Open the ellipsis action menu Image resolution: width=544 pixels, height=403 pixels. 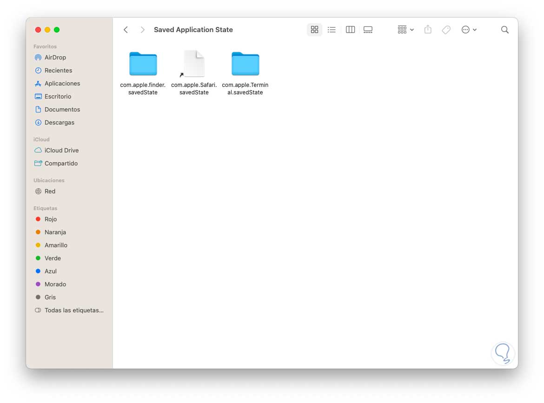tap(469, 30)
